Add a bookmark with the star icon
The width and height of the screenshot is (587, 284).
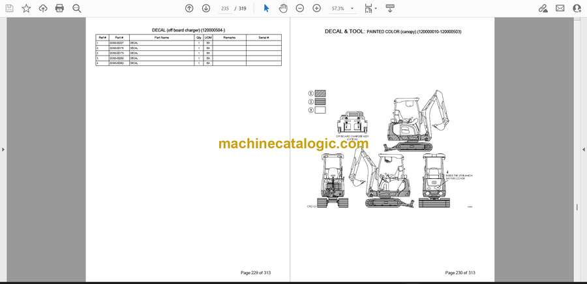[26, 8]
